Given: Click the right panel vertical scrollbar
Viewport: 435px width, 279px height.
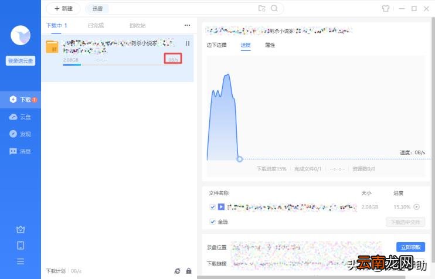Looking at the screenshot, I should (433, 139).
